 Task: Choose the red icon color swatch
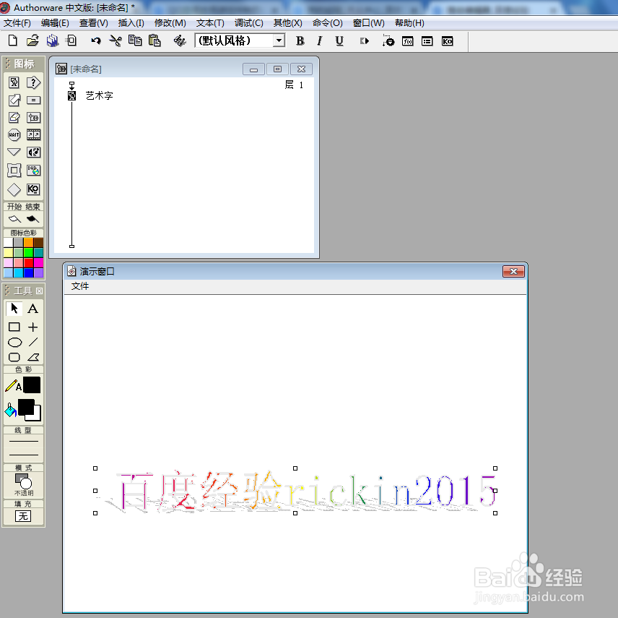pos(28,262)
